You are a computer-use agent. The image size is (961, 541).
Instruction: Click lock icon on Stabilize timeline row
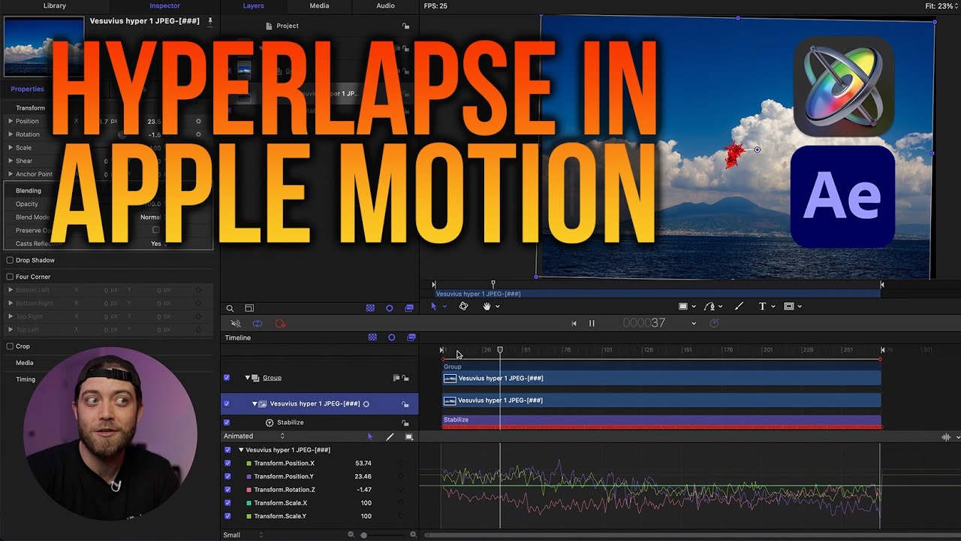point(405,422)
